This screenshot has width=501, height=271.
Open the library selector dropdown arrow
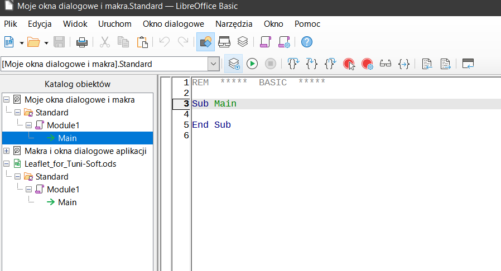pyautogui.click(x=213, y=64)
